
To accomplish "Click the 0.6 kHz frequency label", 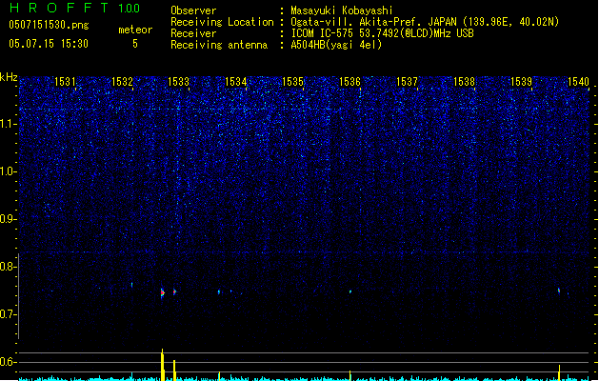I will (x=9, y=362).
